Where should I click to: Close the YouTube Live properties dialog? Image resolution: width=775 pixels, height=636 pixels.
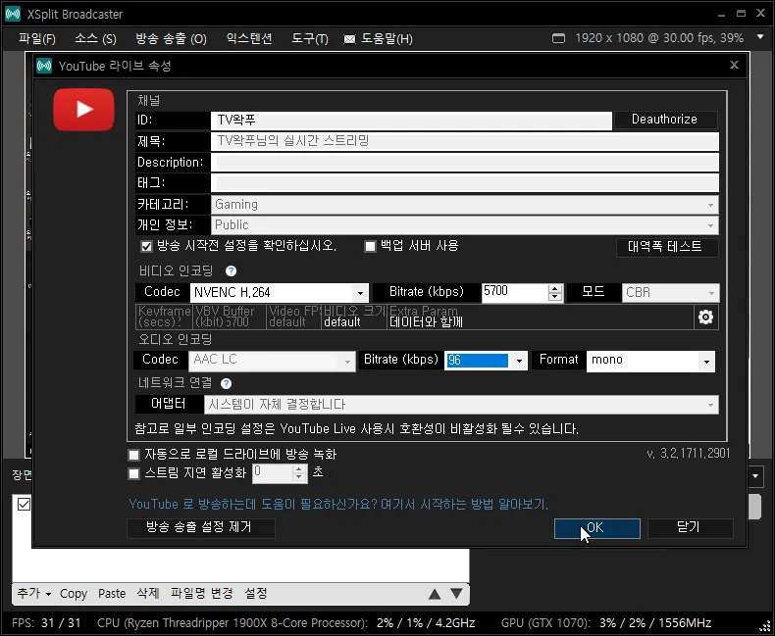[734, 65]
